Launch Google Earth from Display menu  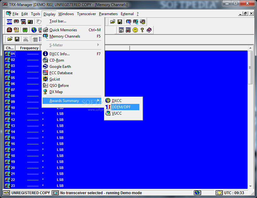point(72,67)
